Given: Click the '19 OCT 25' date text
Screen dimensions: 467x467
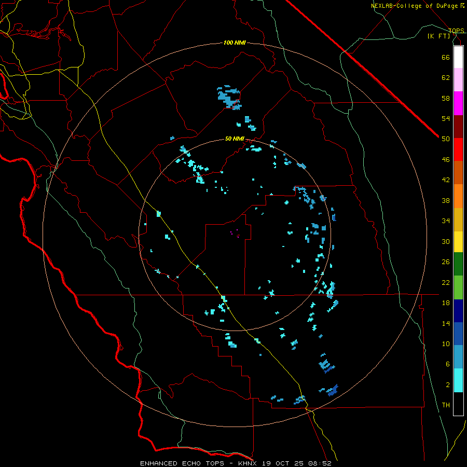Looking at the screenshot, I should 282,463.
